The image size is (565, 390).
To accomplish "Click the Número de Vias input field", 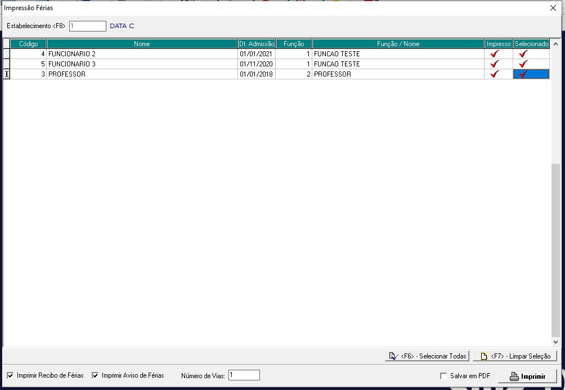I will pyautogui.click(x=244, y=375).
